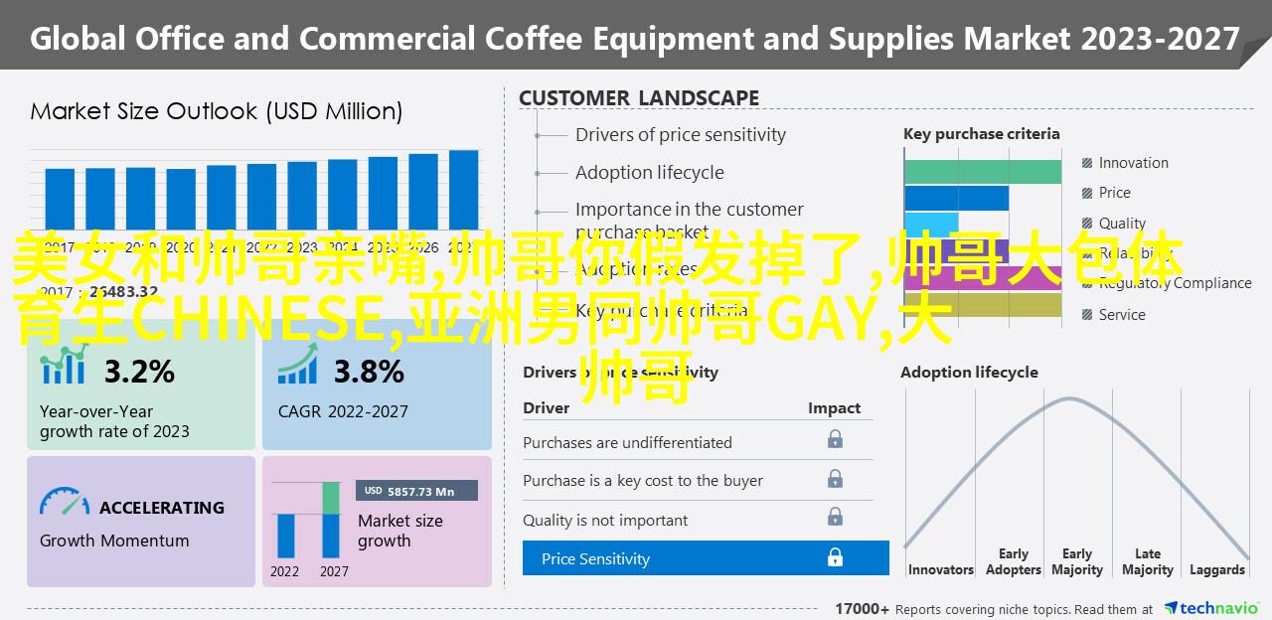The width and height of the screenshot is (1272, 620).
Task: Click the lock icon for Purchases are undifferentiated
Action: tap(835, 439)
